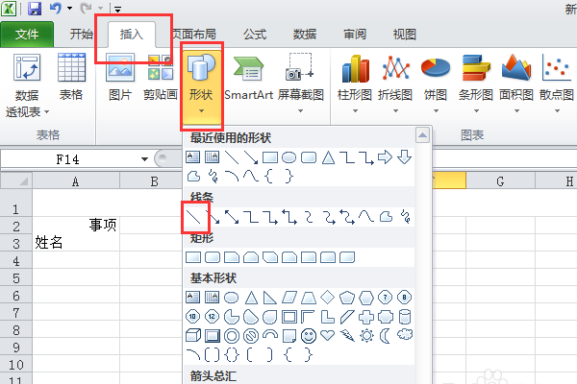Select column G header

pos(500,181)
